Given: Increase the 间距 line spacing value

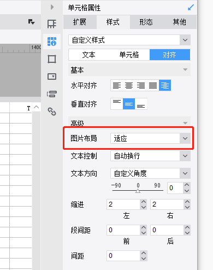Looking at the screenshot, I should [x=144, y=253].
